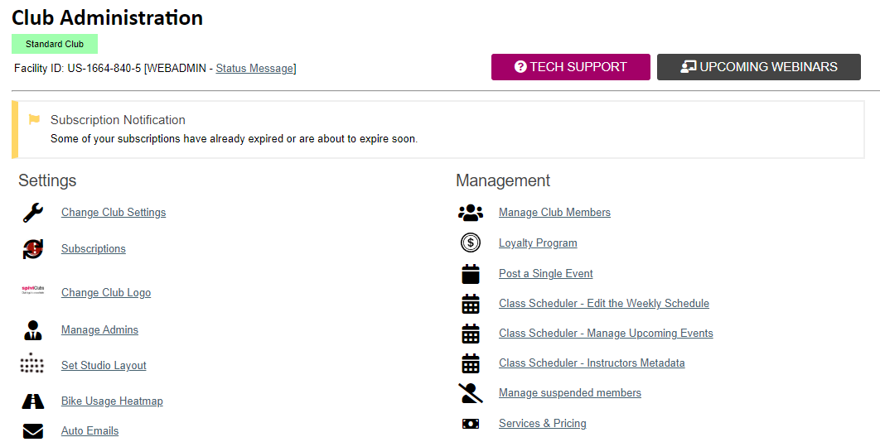Screen dimensions: 880x442
Task: Open Change Club Settings link
Action: [114, 213]
